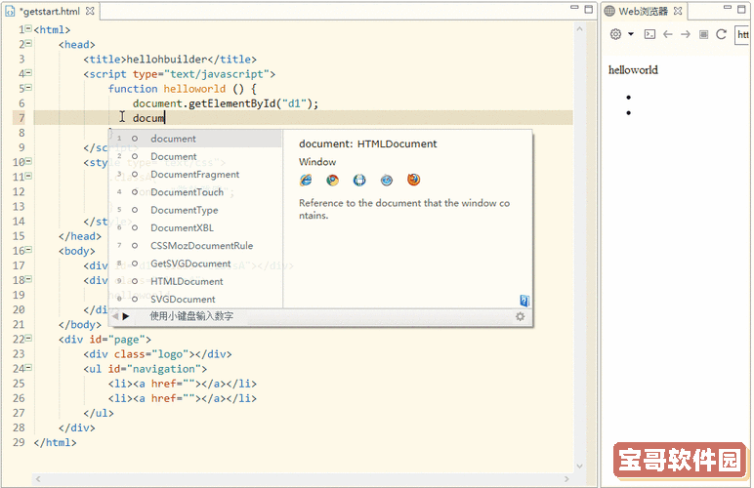754x488 pixels.
Task: Click Internet Explorer compatibility icon
Action: pyautogui.click(x=306, y=181)
